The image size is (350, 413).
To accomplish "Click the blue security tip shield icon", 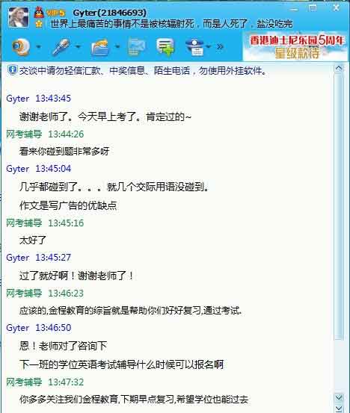I will 12,69.
